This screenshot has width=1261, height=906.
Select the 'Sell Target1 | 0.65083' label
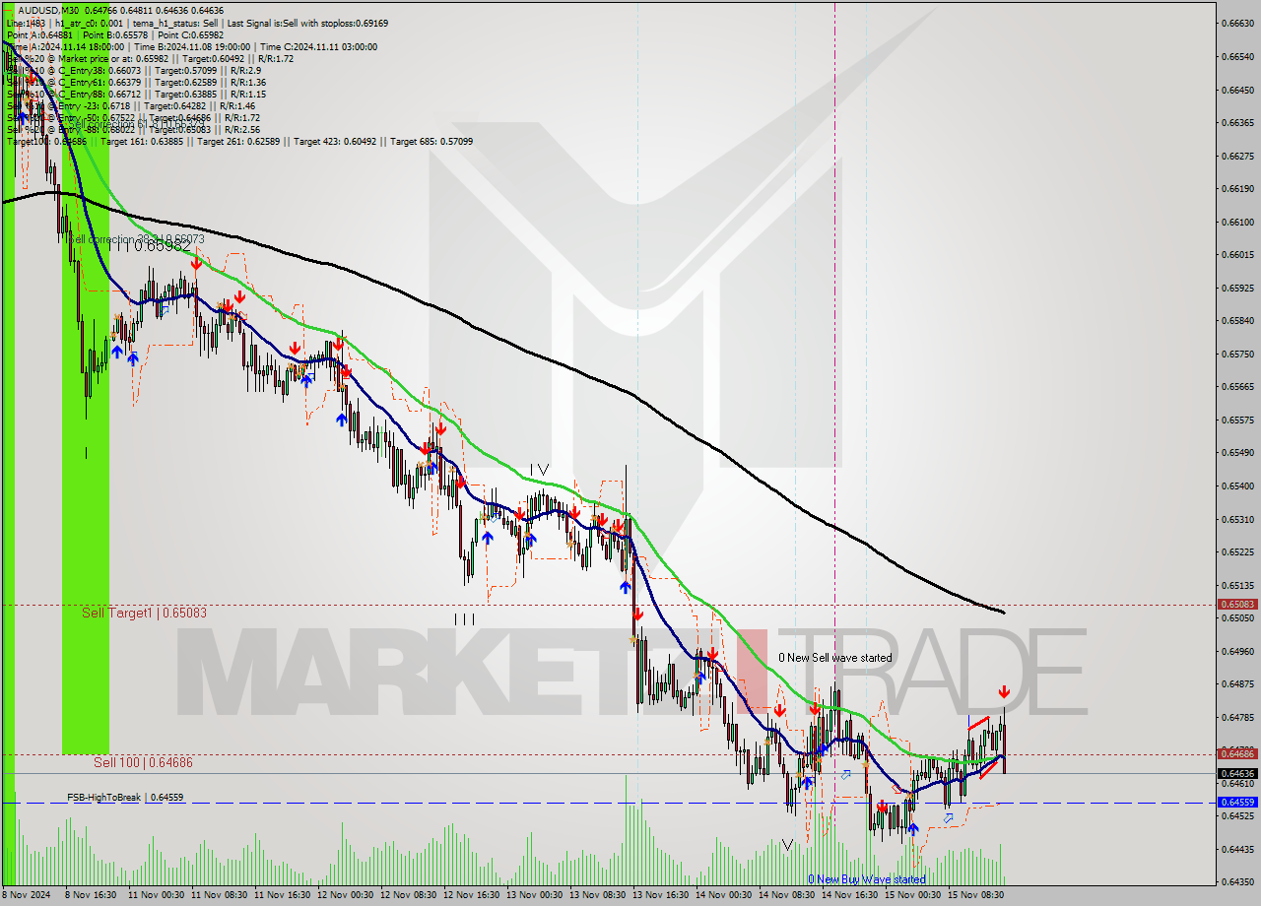[144, 613]
